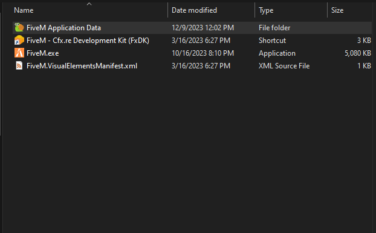Click the 'Shortcut' type cell
This screenshot has height=233, width=376.
click(272, 41)
